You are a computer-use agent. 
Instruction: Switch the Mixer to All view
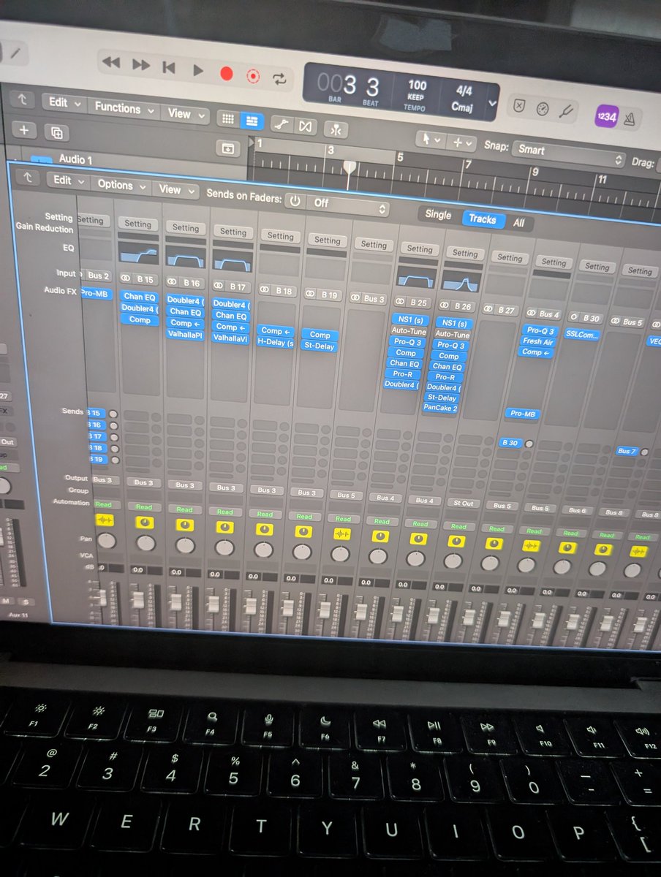tap(518, 223)
